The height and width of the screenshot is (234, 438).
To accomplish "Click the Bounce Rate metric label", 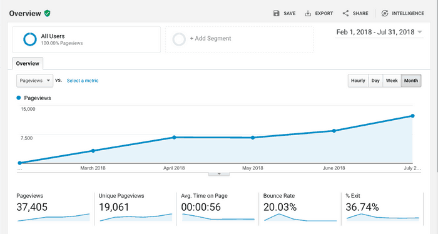I will click(x=279, y=196).
